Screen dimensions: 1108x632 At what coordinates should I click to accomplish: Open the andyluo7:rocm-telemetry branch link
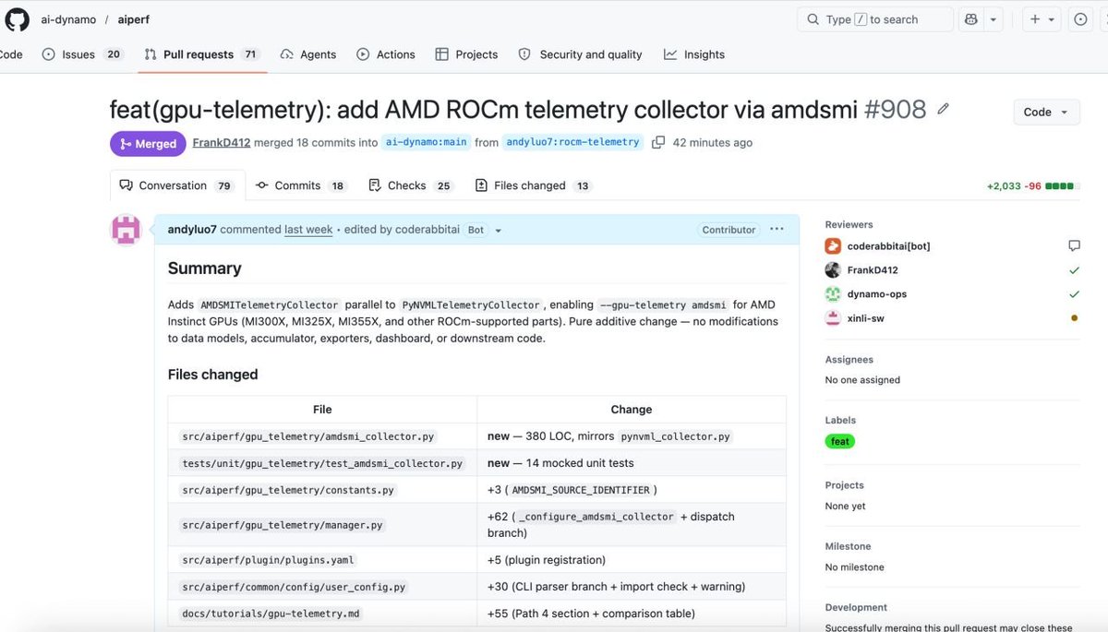pos(572,143)
